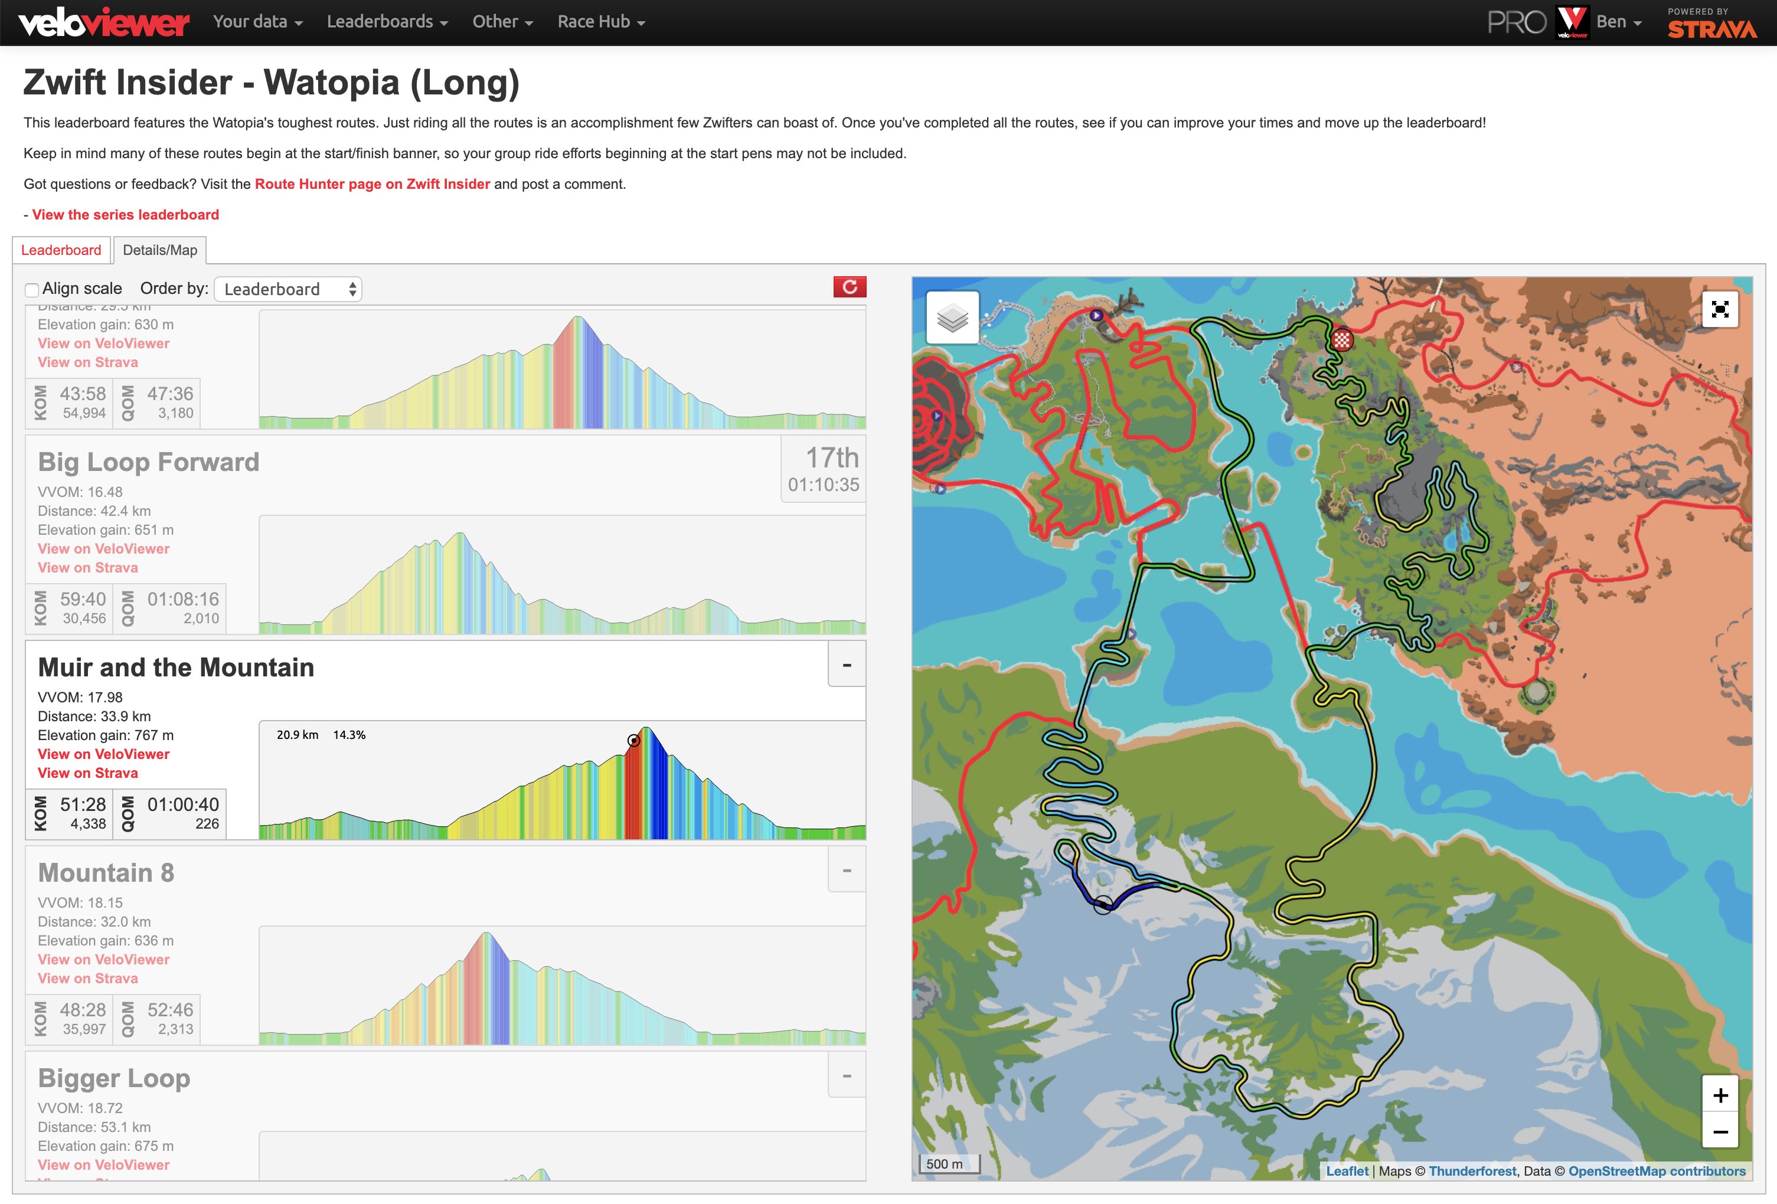Click the QOM 52:46 box for Mountain 8
This screenshot has width=1777, height=1204.
pyautogui.click(x=157, y=1019)
